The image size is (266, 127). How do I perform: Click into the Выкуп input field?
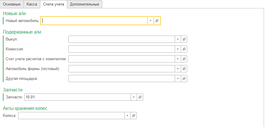(122, 39)
